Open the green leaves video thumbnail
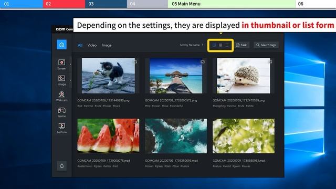 tap(244, 136)
